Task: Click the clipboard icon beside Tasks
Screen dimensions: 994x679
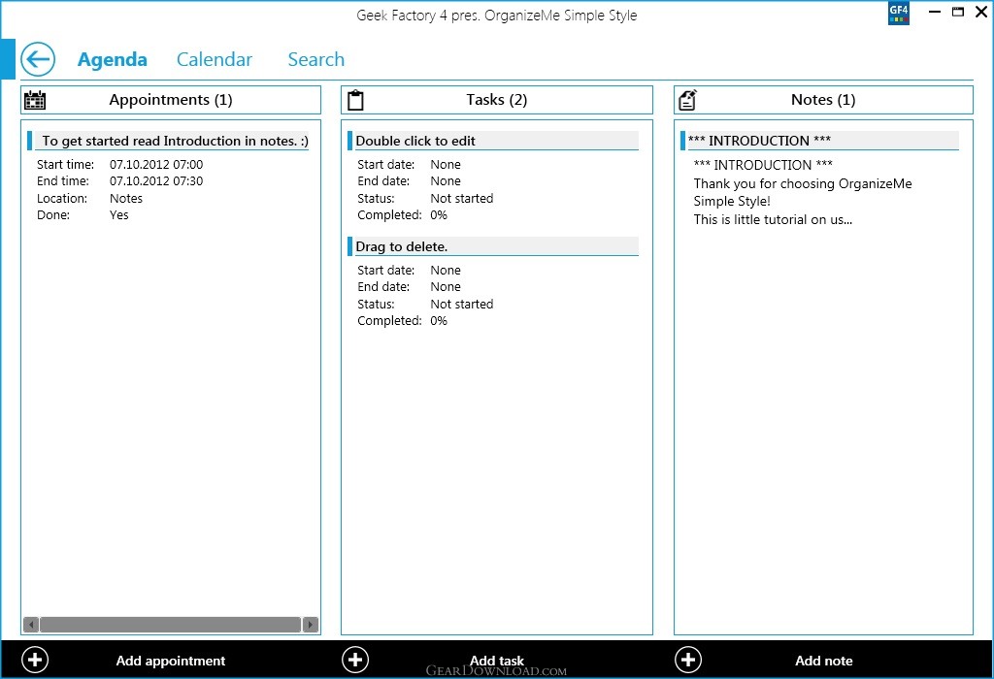Action: pos(355,100)
